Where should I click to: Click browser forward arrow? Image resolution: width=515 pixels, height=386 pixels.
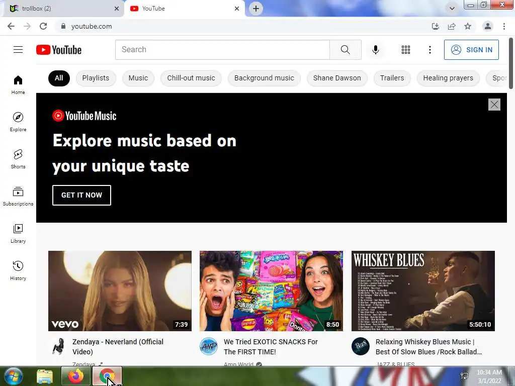click(x=27, y=26)
